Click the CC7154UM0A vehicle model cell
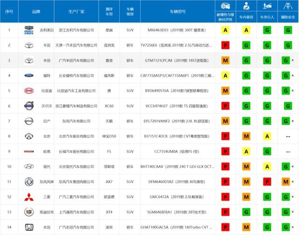The width and height of the screenshot is (299, 235). [177, 152]
